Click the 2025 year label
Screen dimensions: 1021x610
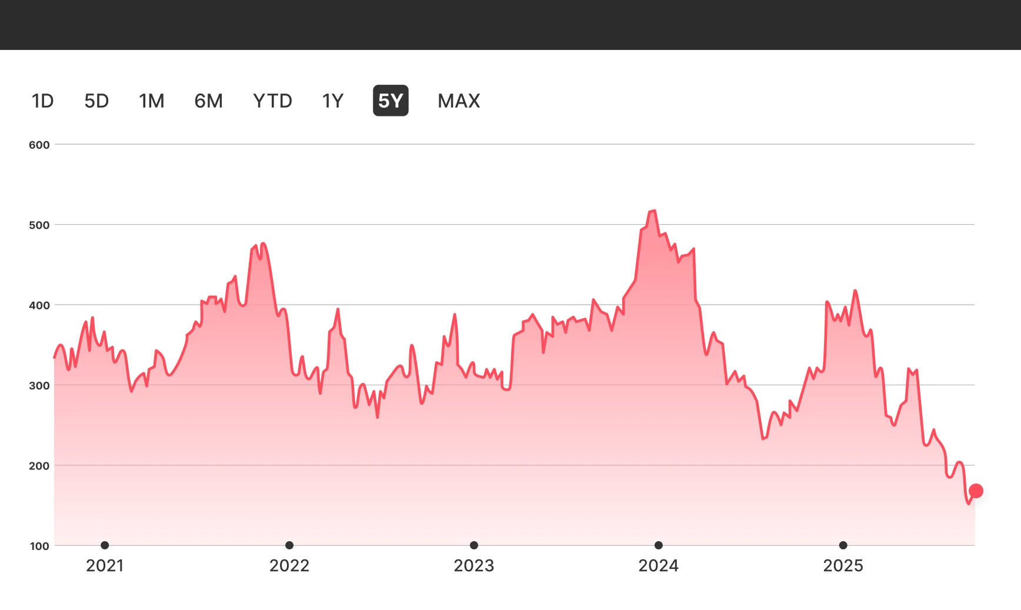click(843, 566)
